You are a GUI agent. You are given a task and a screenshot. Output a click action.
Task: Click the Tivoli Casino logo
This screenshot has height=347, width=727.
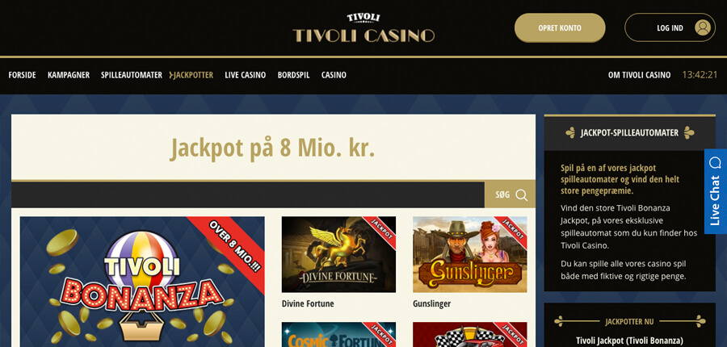[x=363, y=27]
